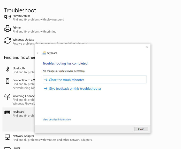
Task: Select Give feedback on this troubleshooter
Action: point(75,89)
